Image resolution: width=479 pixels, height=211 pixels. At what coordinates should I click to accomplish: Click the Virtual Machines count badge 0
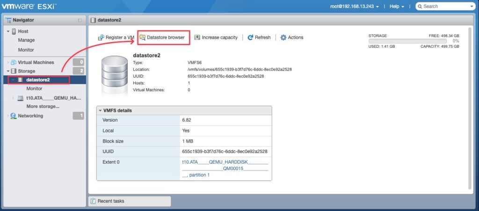tap(79, 62)
